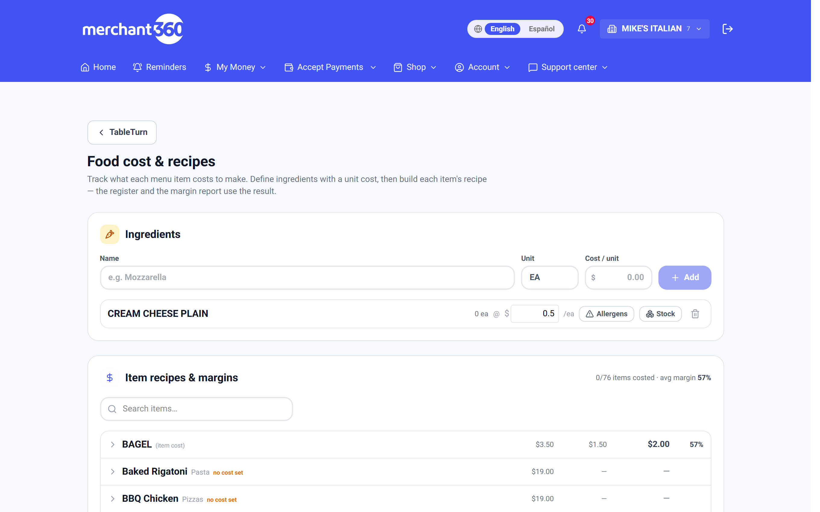
Task: Go back to TableTurn
Action: (122, 132)
